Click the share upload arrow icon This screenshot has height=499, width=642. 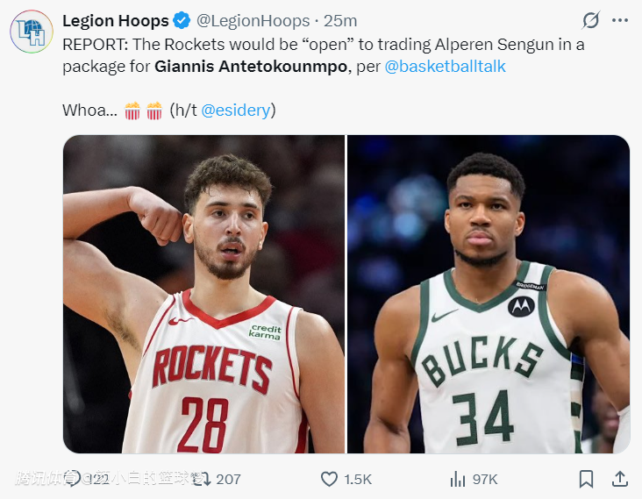click(619, 479)
